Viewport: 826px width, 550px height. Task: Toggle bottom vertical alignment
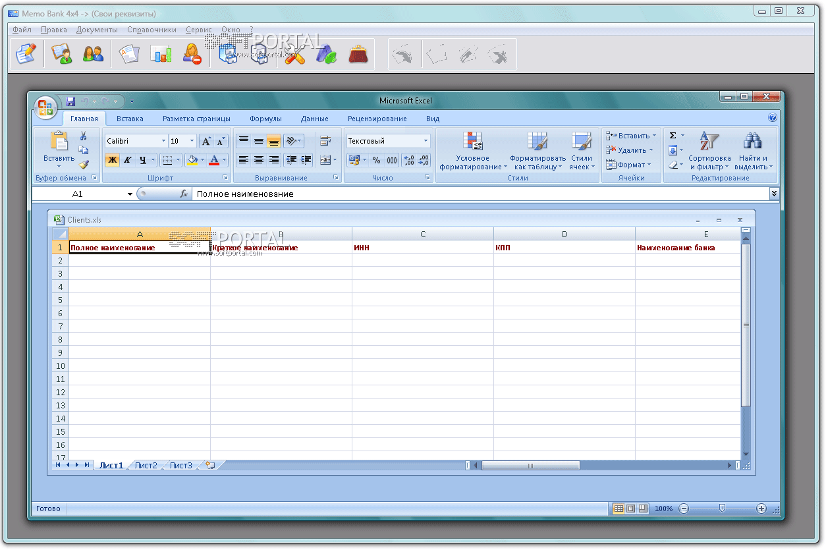274,141
